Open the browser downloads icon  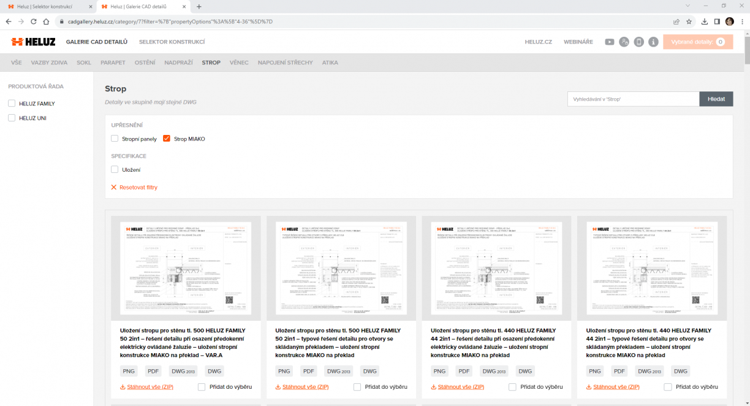[705, 21]
